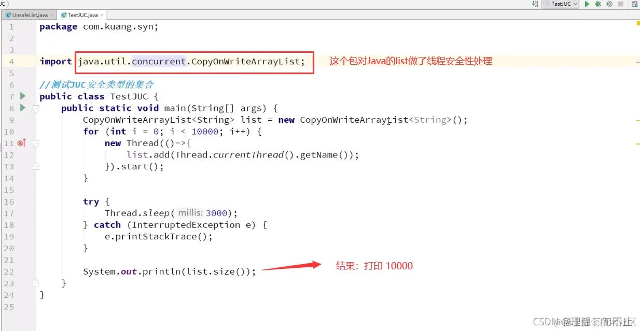Click variable 'list' declaration on line 9
This screenshot has height=331, width=640.
pyautogui.click(x=251, y=120)
